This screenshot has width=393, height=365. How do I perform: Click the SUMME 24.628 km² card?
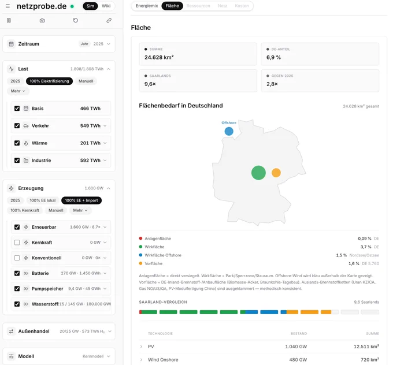pos(198,54)
